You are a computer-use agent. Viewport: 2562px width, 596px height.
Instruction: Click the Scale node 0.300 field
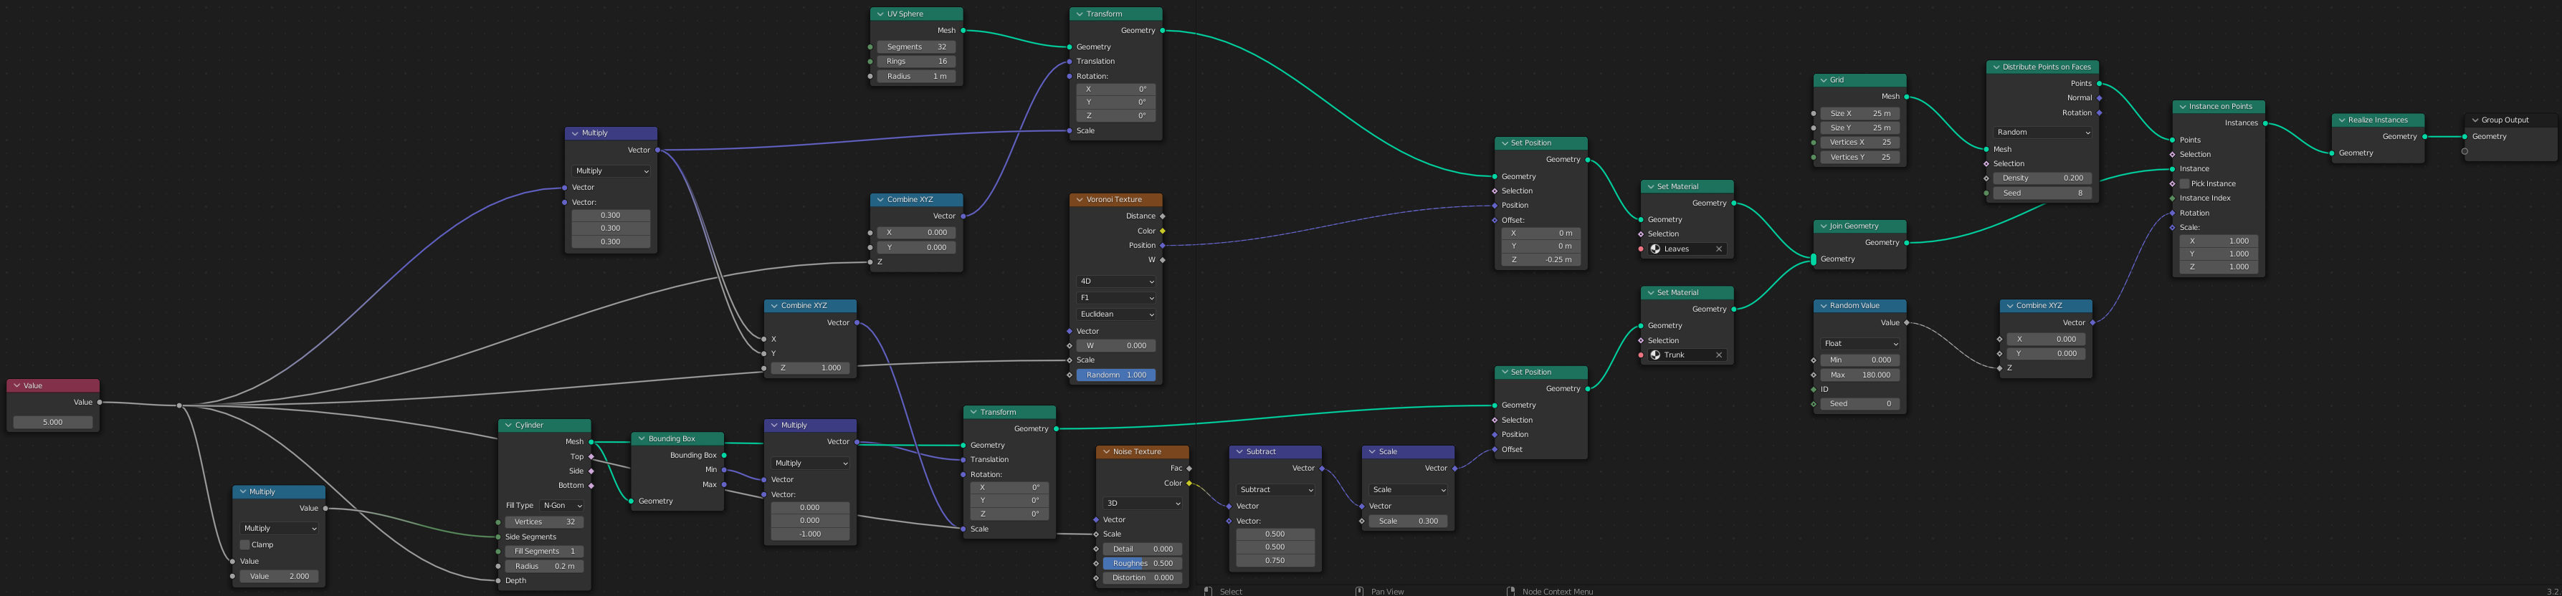coord(1409,521)
